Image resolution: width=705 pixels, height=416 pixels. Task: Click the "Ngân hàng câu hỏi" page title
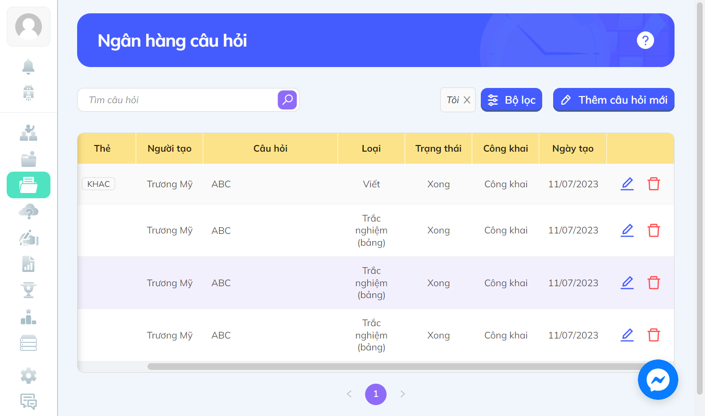click(x=172, y=41)
